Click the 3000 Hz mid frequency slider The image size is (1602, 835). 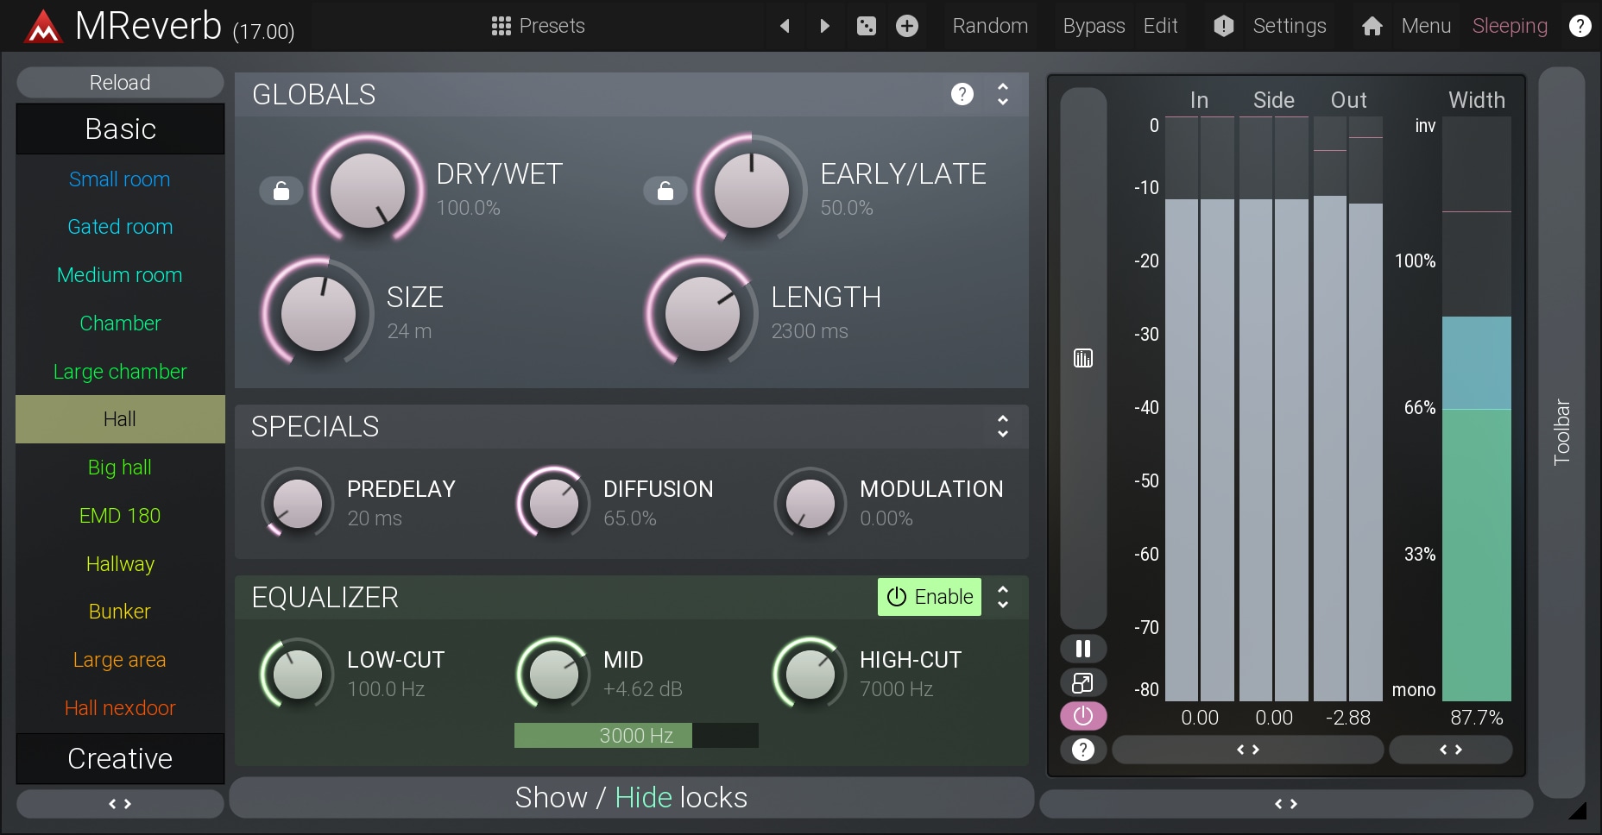tap(636, 736)
